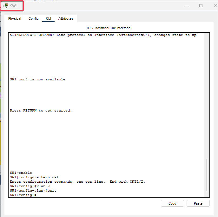
Task: Click the CLI vertical scrollbar thumb
Action: pyautogui.click(x=207, y=175)
